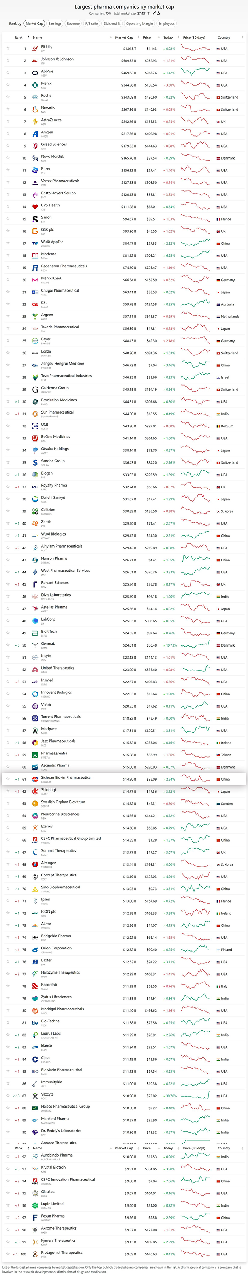Toggle the favorite star for Eli Lilly

coord(8,49)
